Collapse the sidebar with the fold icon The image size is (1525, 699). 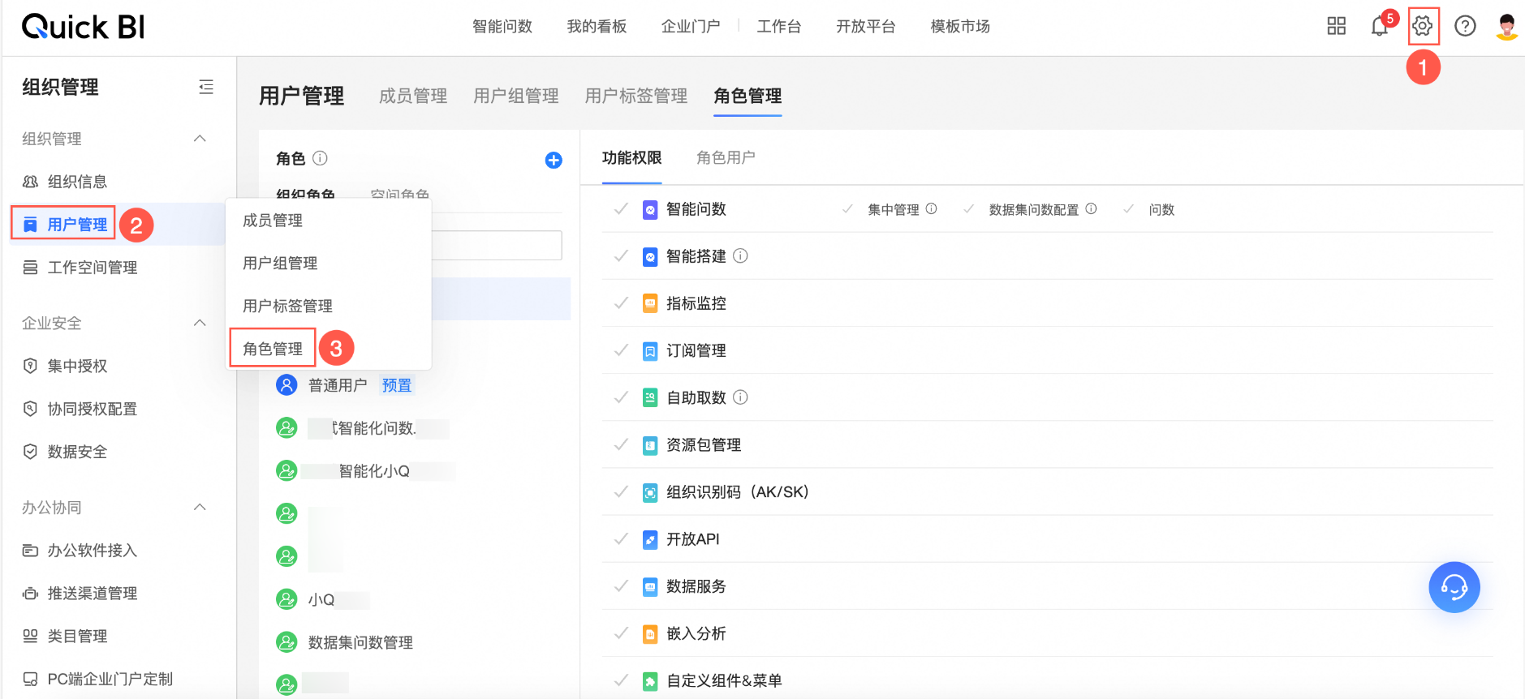coord(206,87)
